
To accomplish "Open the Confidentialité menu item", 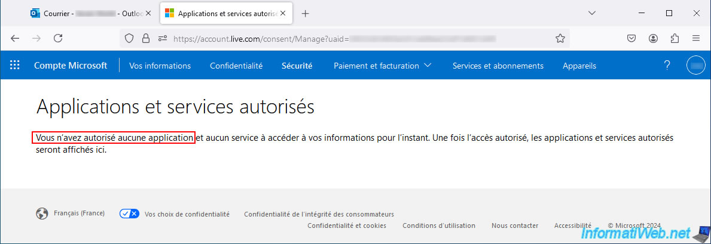I will point(236,66).
